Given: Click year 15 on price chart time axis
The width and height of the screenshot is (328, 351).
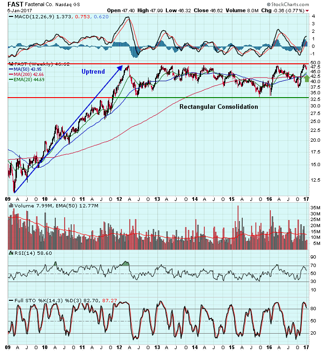Looking at the screenshot, I should [231, 199].
